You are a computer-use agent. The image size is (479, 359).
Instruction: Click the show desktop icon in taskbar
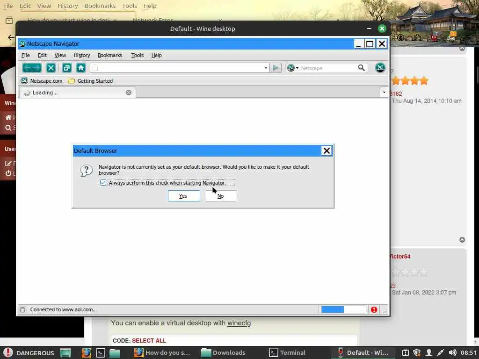[65, 352]
